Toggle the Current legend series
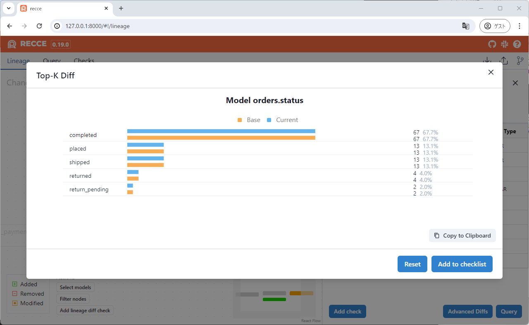This screenshot has height=325, width=529. 282,120
